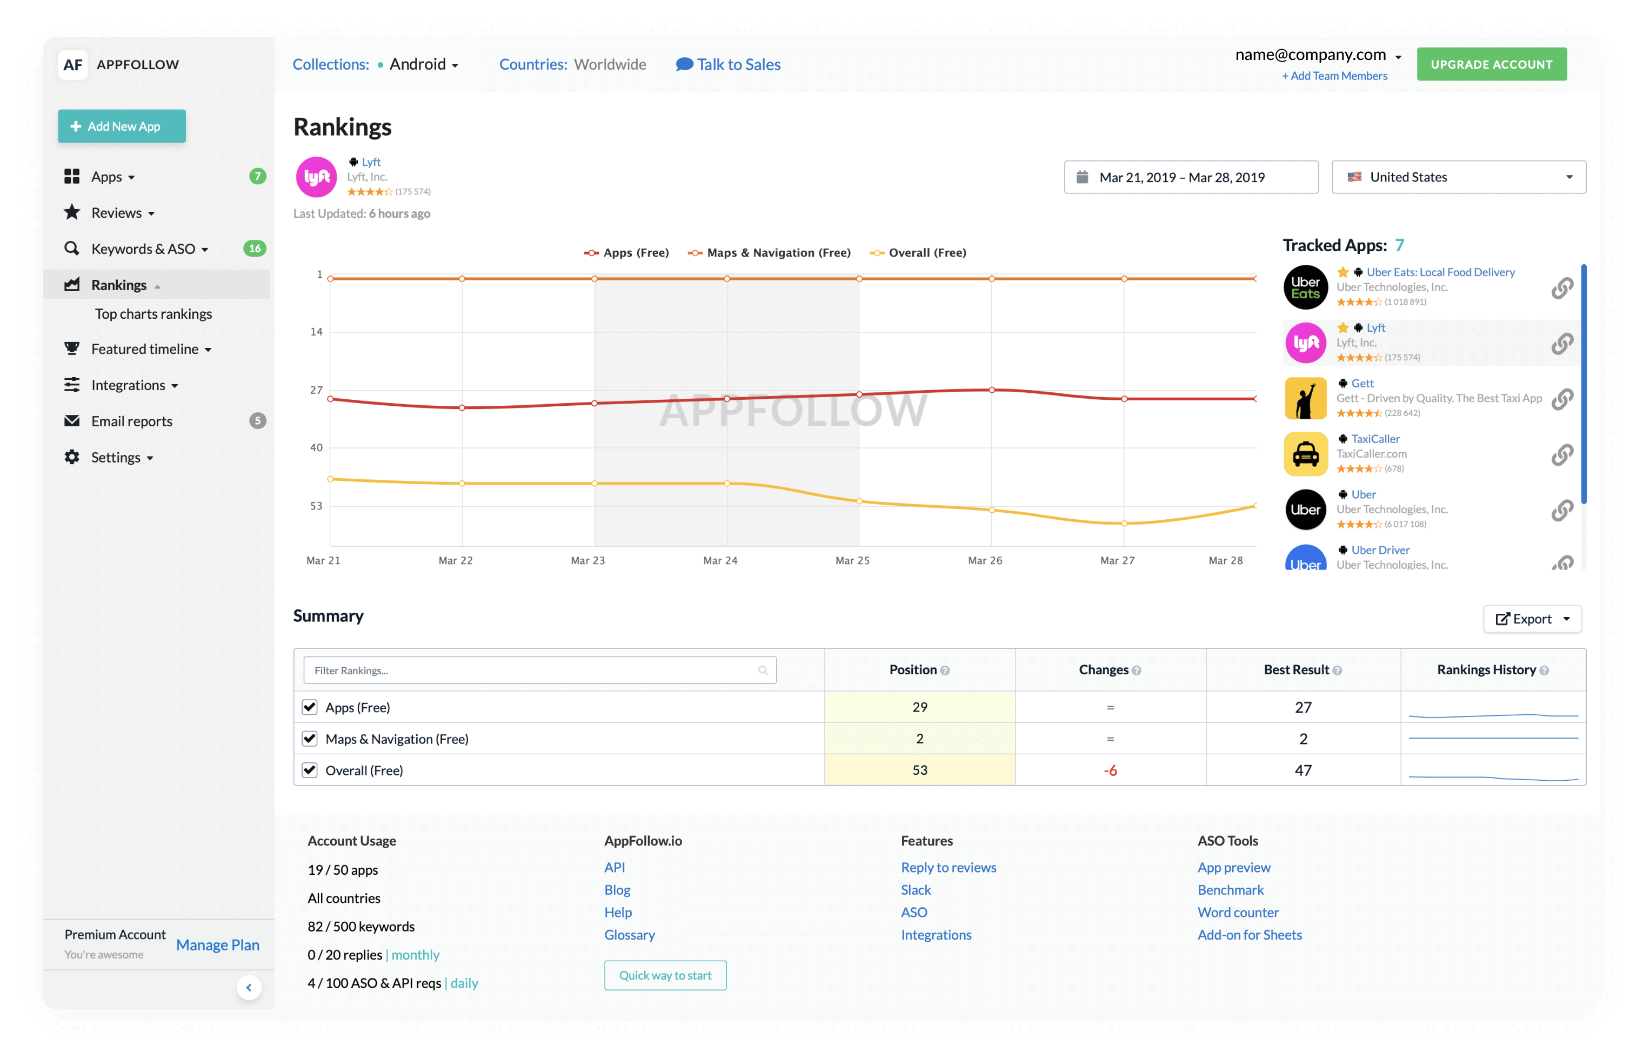Click the Rankings chart icon in sidebar

tap(71, 285)
